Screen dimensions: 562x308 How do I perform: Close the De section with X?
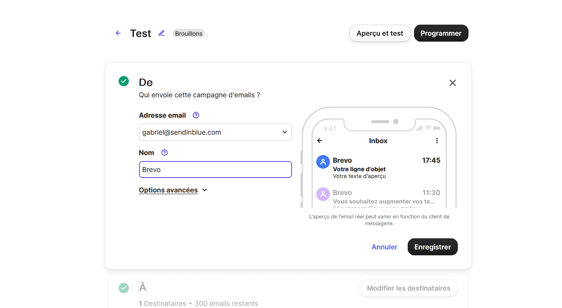(453, 83)
